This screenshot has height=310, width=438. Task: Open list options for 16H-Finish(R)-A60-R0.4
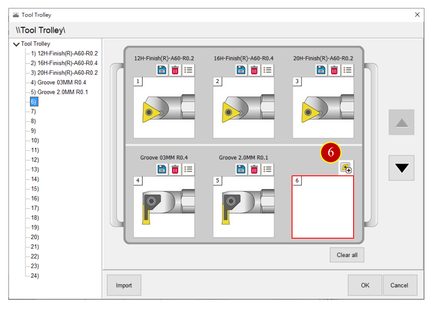click(x=267, y=70)
